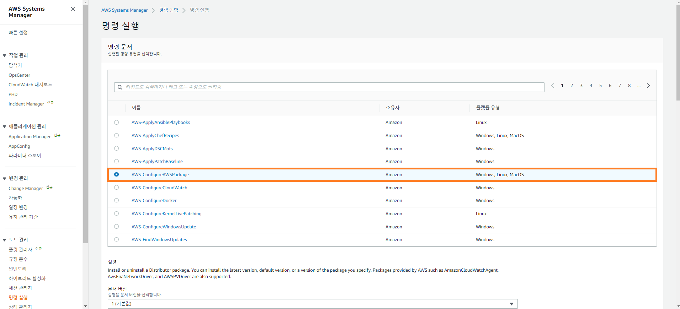This screenshot has height=309, width=680.
Task: Open 유지 관리 기간 in sidebar
Action: pos(23,217)
